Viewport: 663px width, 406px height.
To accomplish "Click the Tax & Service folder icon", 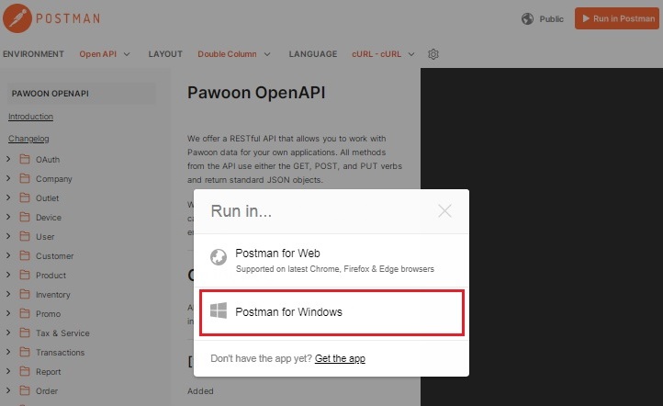I will [x=25, y=333].
